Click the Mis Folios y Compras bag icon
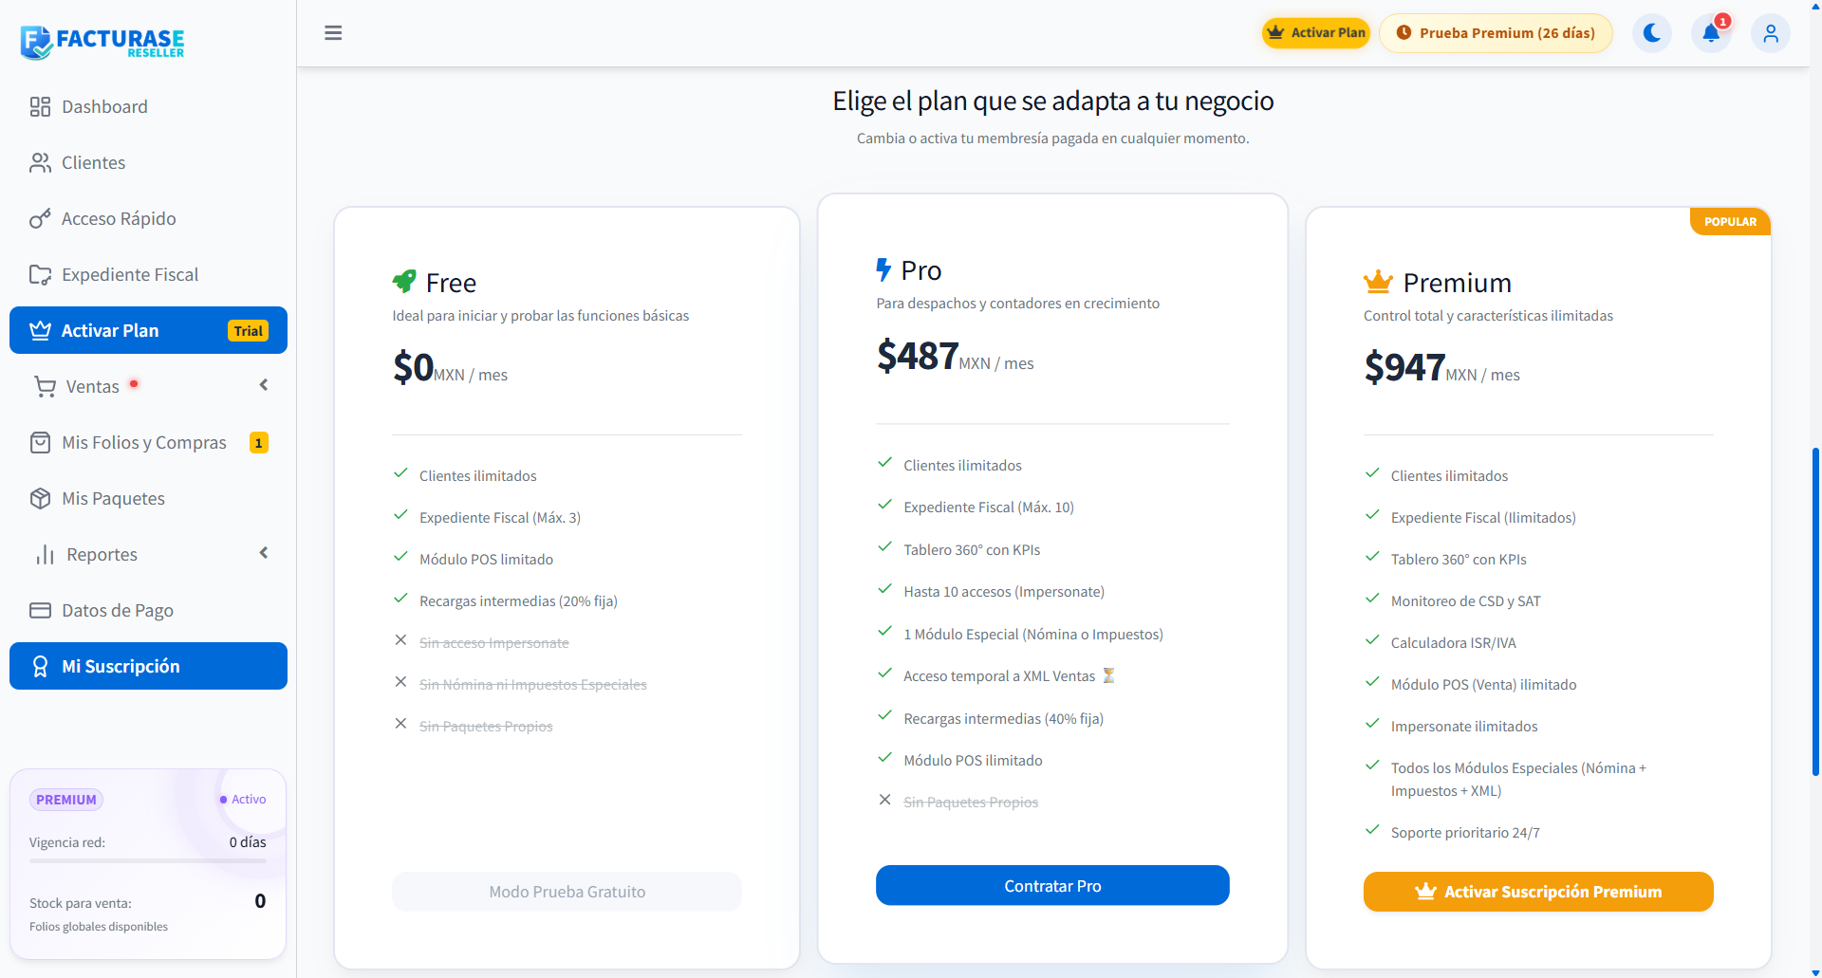This screenshot has width=1822, height=978. pos(40,443)
